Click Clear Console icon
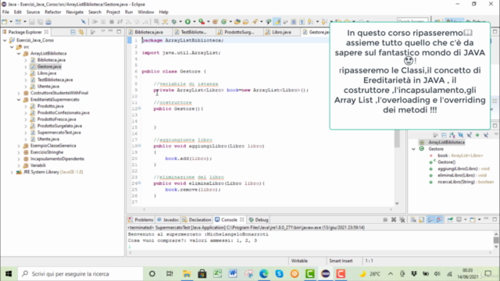 click(413, 219)
